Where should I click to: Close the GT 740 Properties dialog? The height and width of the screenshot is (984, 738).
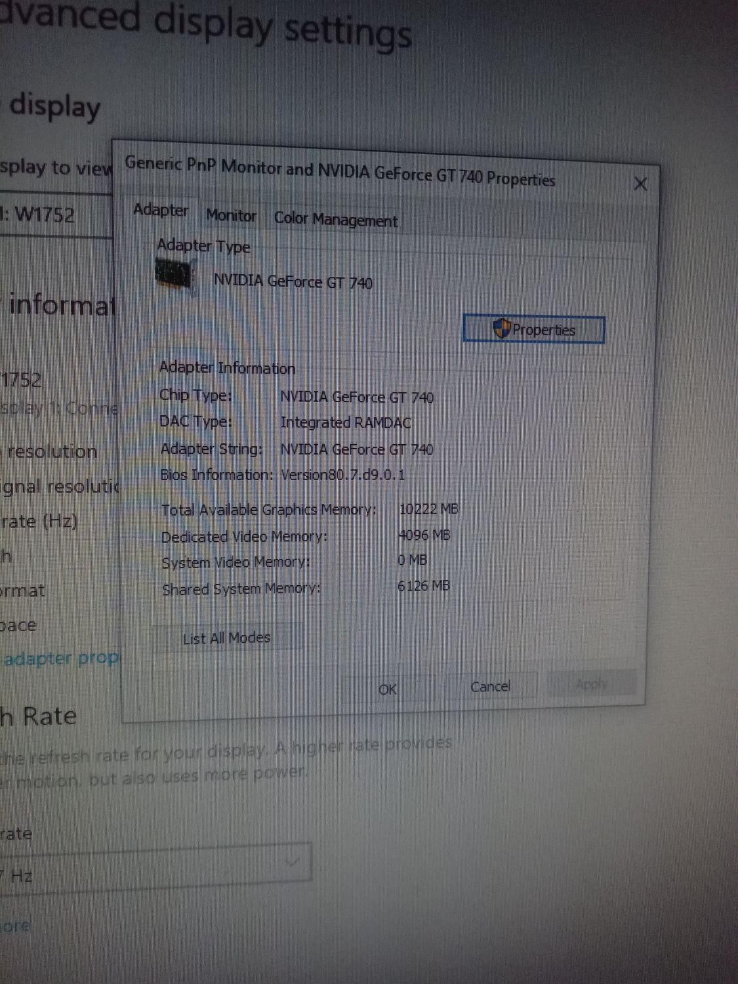[640, 184]
